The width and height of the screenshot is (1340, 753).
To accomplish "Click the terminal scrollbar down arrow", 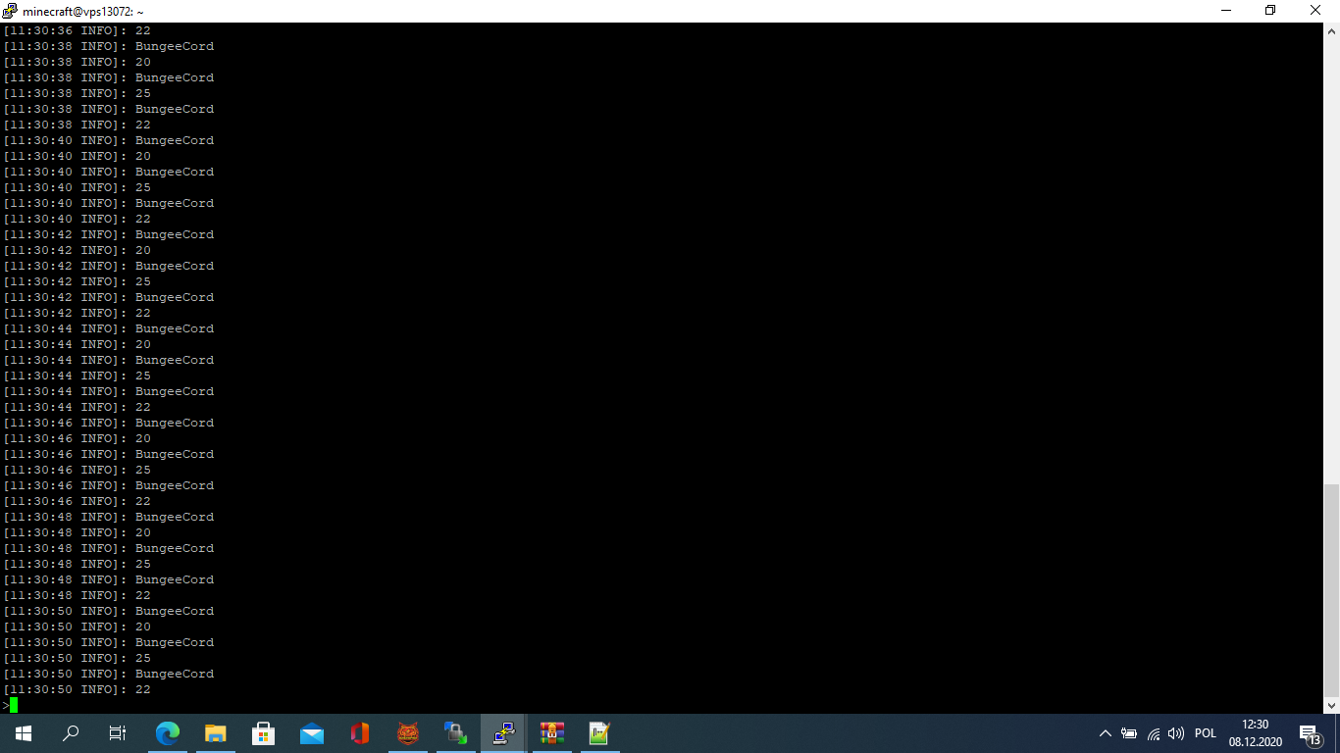I will (x=1331, y=705).
